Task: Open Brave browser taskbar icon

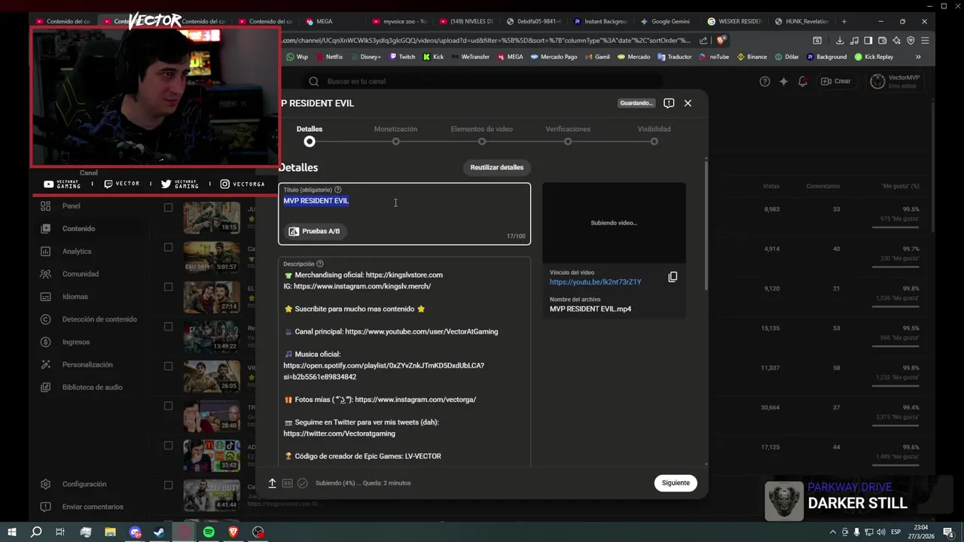Action: [x=233, y=532]
